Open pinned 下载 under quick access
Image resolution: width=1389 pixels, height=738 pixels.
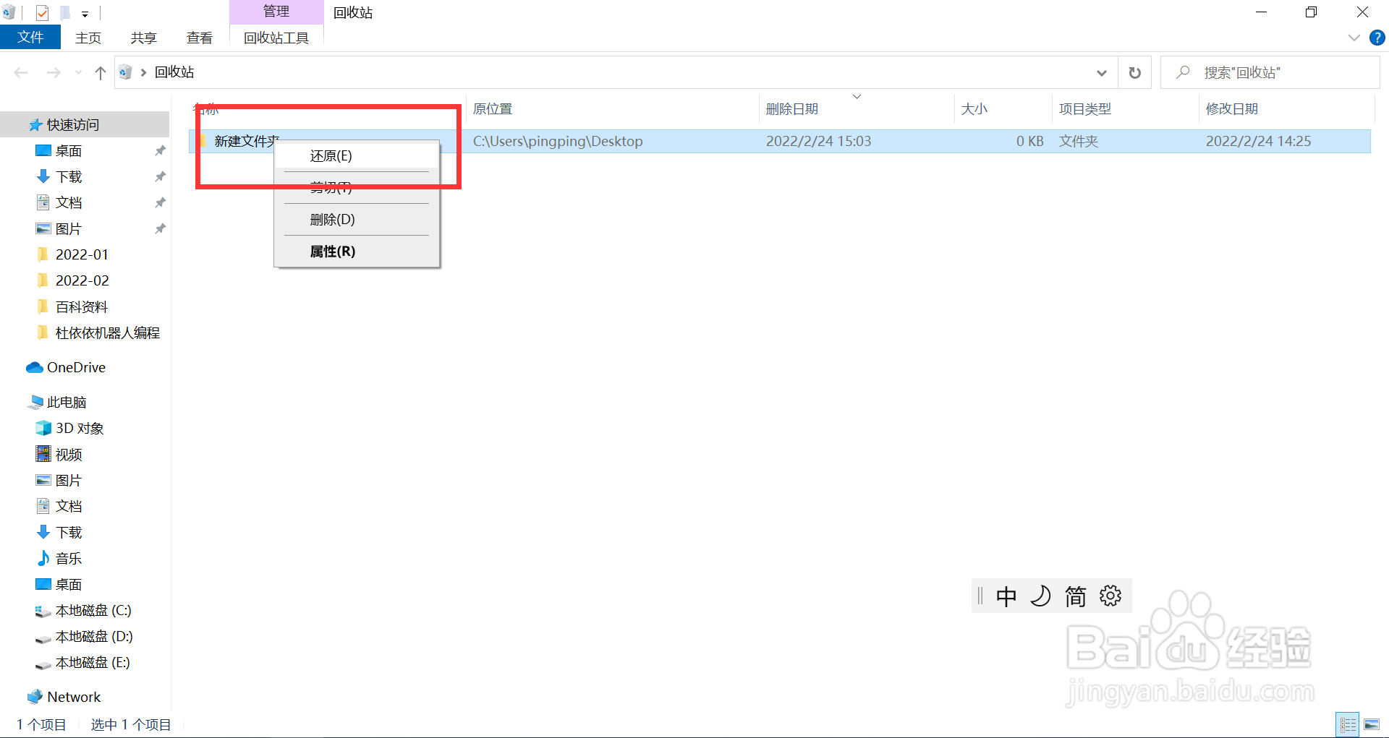coord(69,177)
